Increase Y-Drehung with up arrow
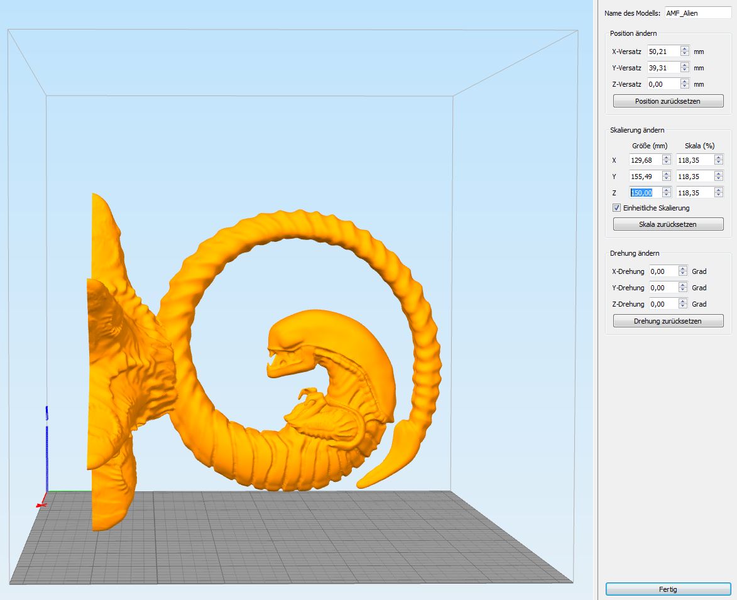Viewport: 737px width, 600px height. (683, 285)
